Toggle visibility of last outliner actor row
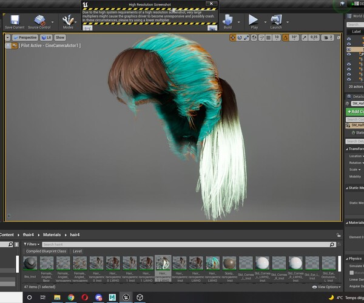 pyautogui.click(x=349, y=79)
